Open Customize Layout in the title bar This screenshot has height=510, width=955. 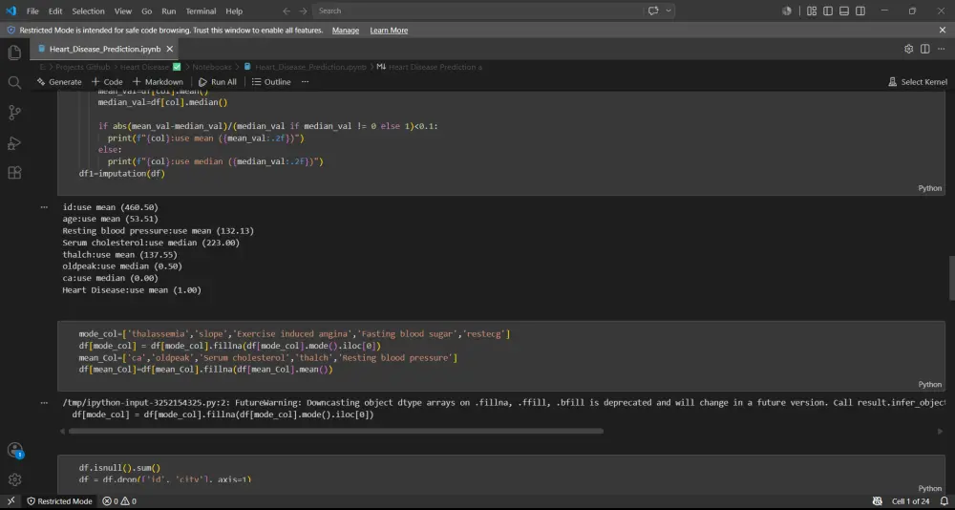pyautogui.click(x=811, y=11)
